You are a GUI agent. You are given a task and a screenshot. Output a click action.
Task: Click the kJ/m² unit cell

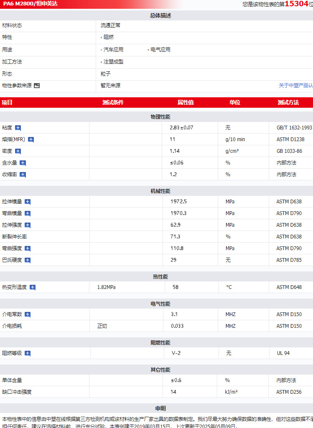(231, 392)
